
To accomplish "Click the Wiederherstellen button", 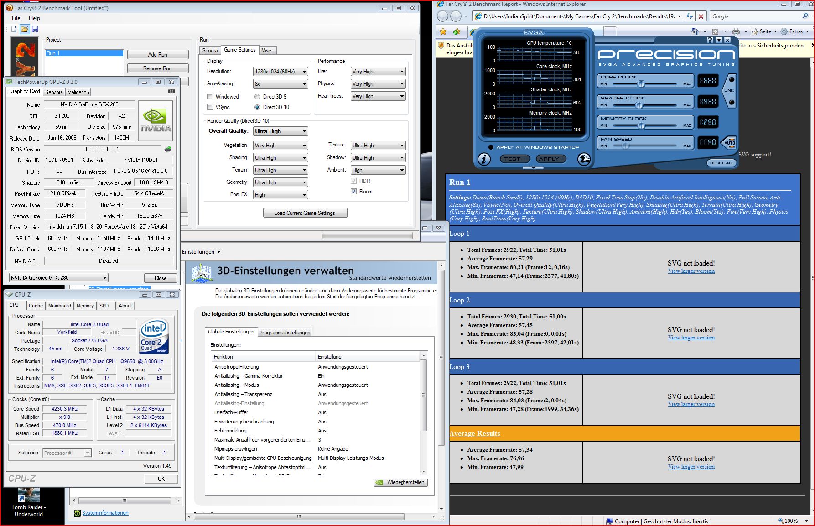I will click(401, 482).
